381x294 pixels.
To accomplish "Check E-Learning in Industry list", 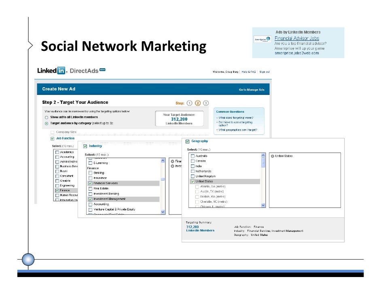I will click(x=90, y=163).
